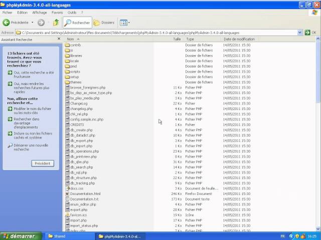Switch to the Shared taskbar window

pyautogui.click(x=69, y=236)
